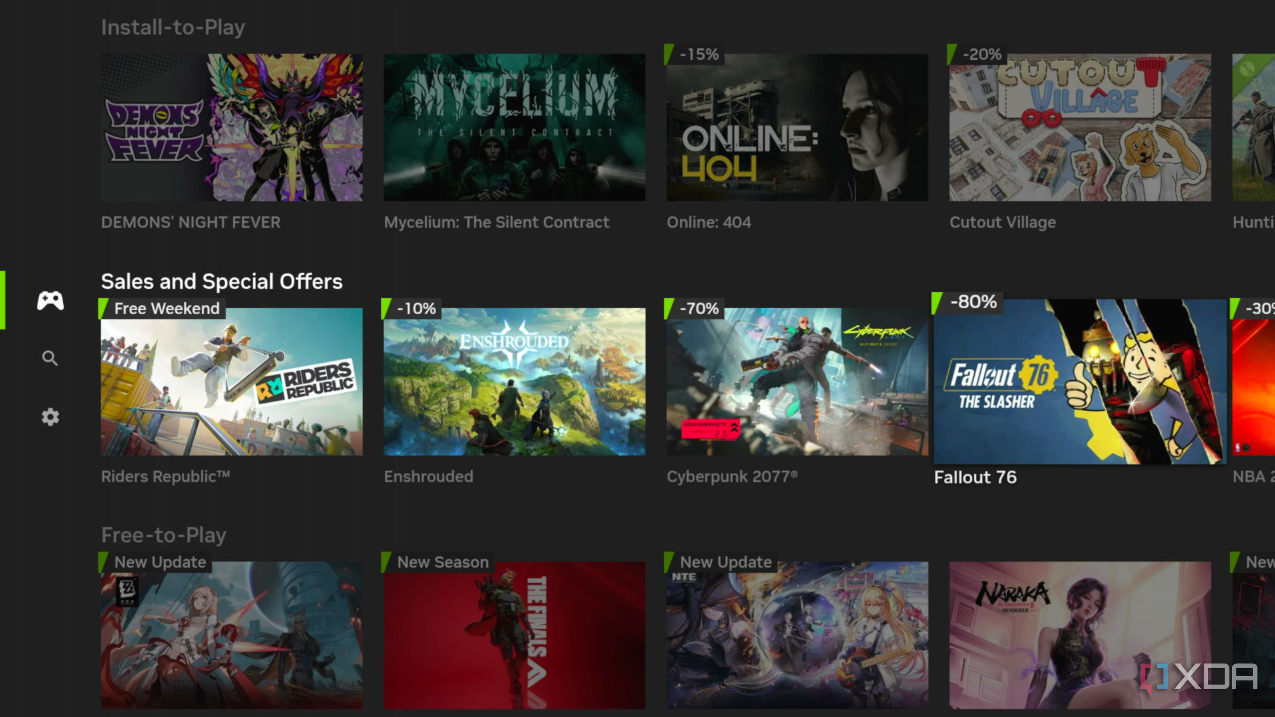
Task: Click the Cutout Village title text
Action: click(1003, 222)
